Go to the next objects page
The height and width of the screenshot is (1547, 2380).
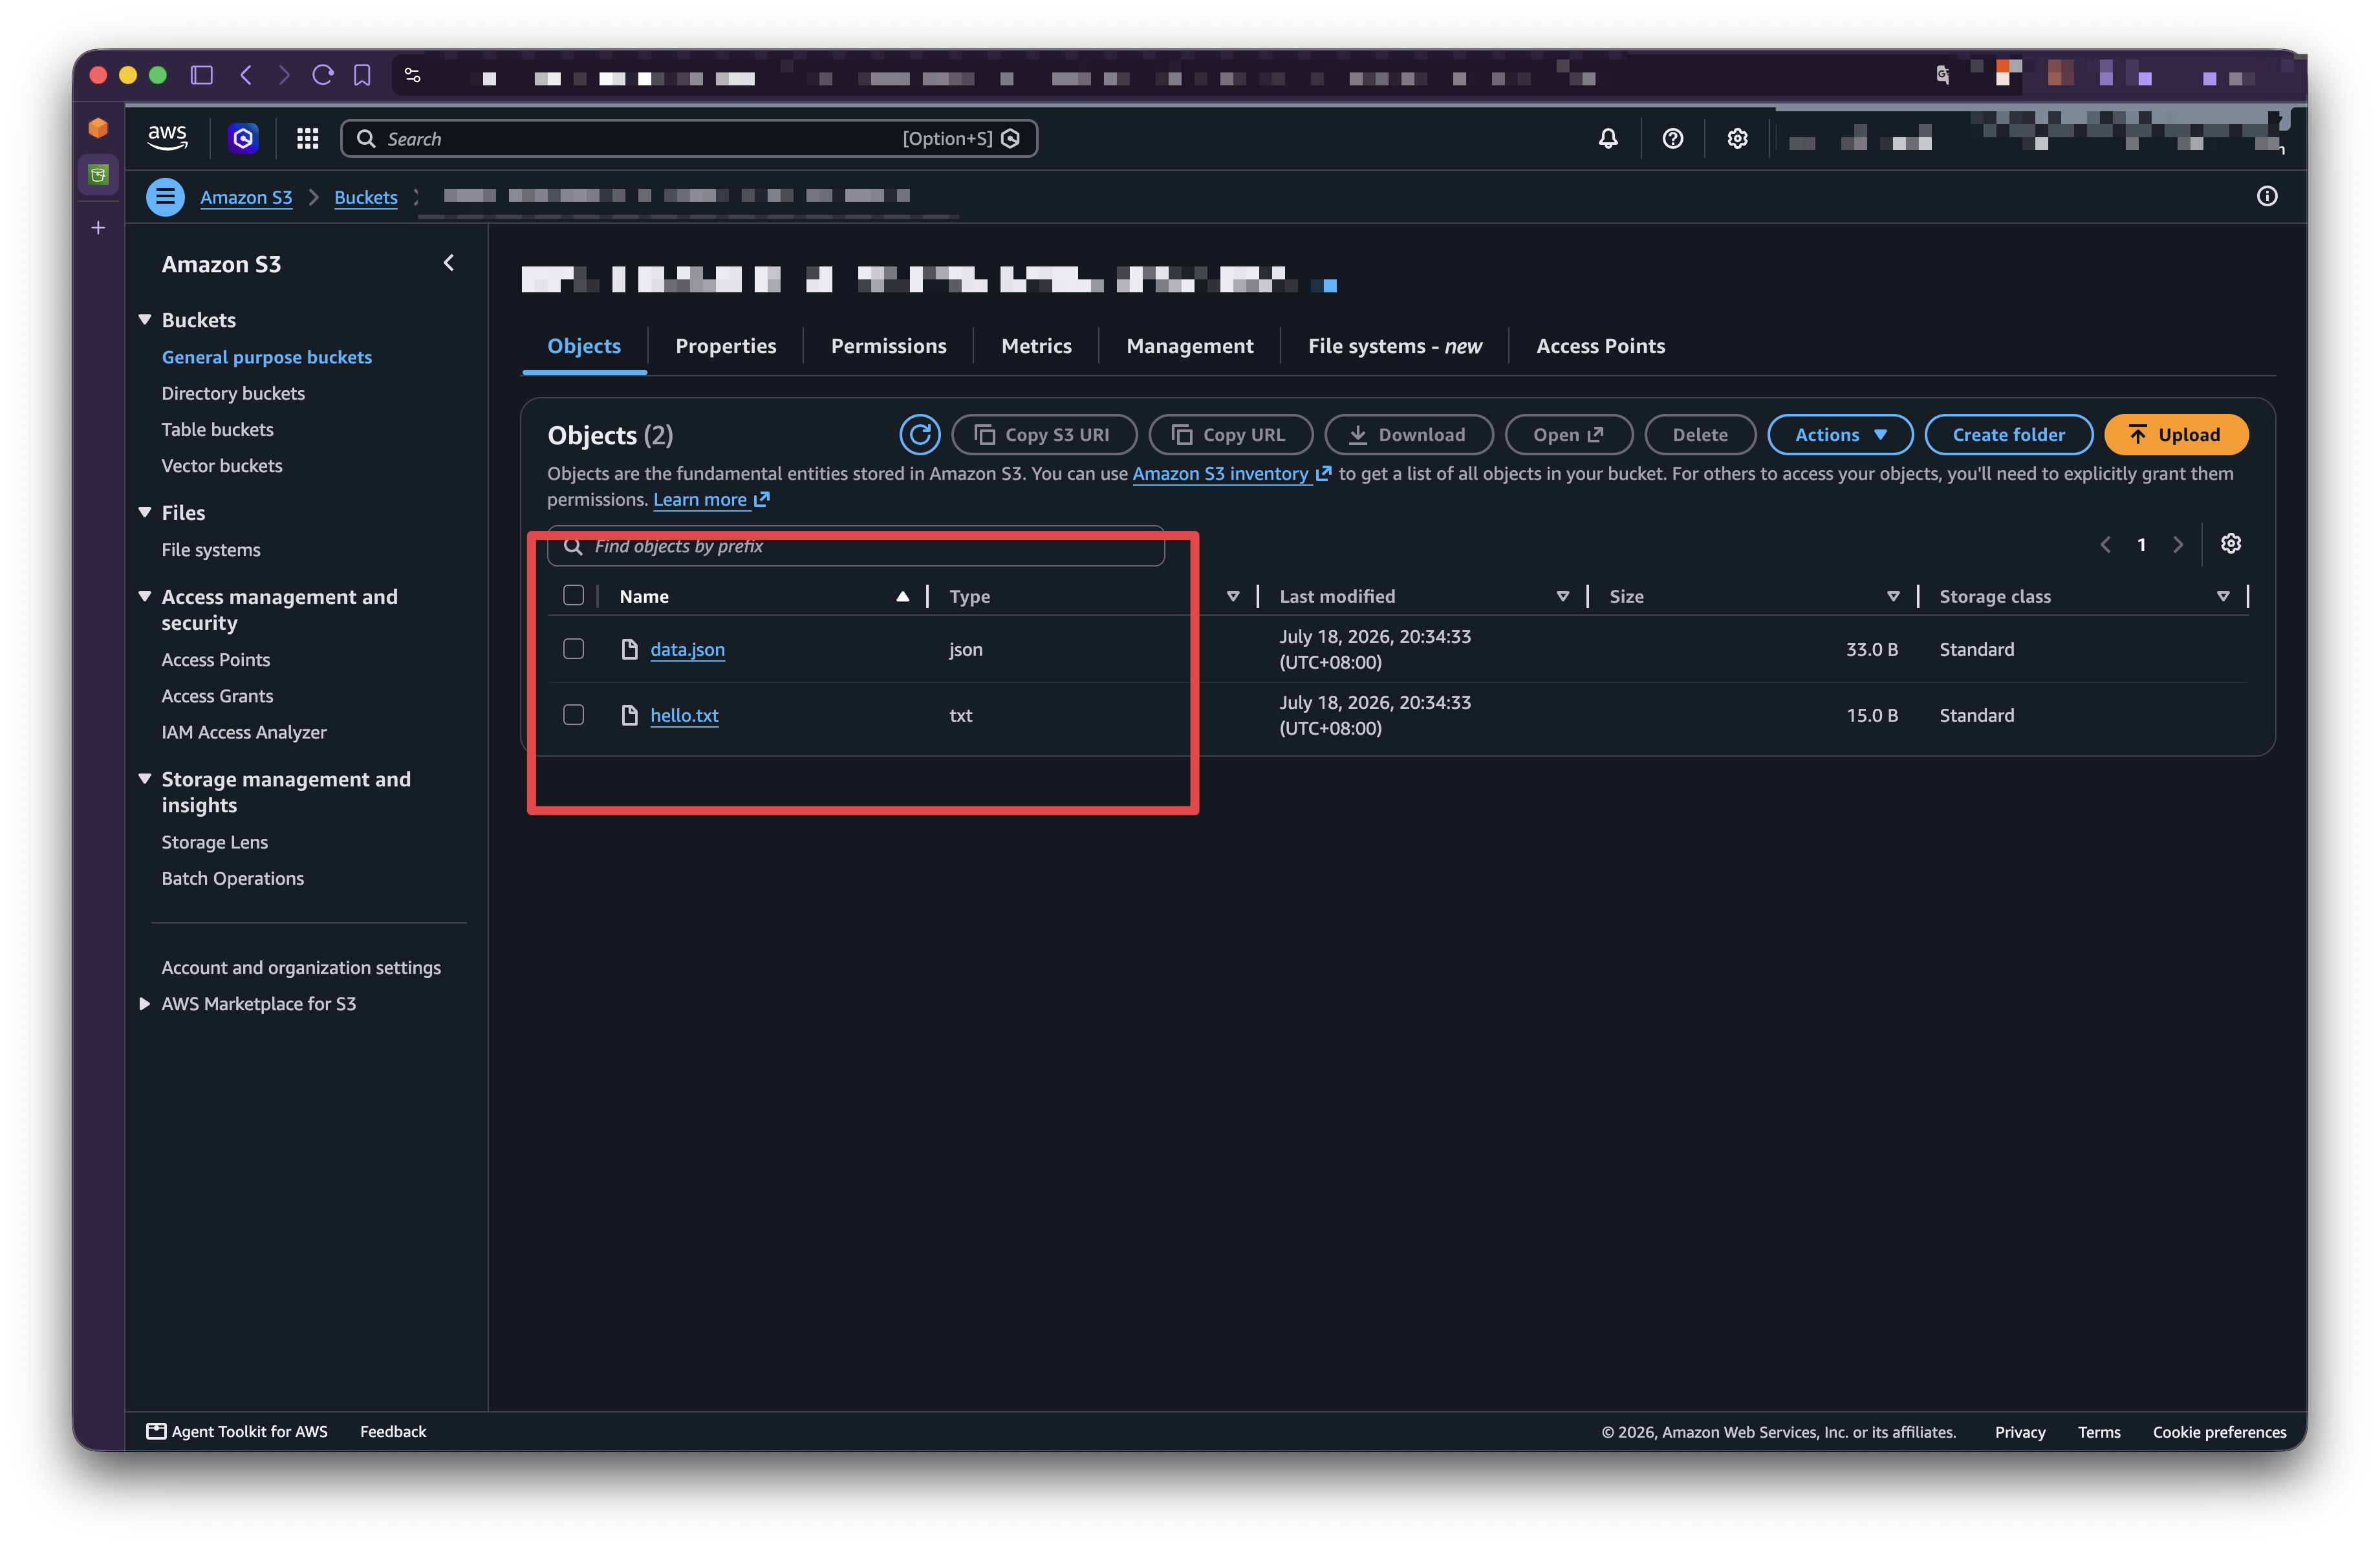[2178, 544]
